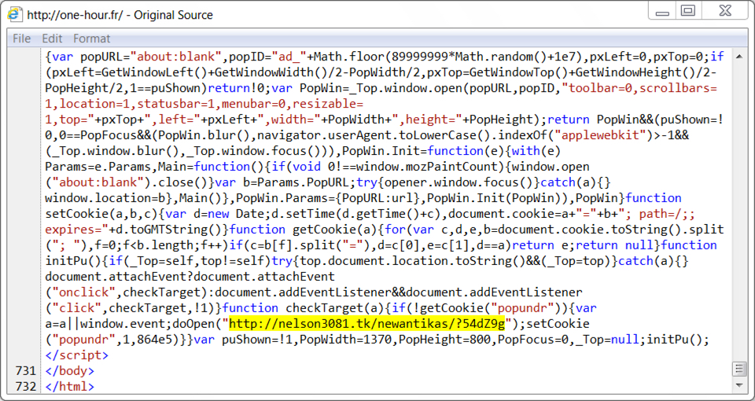Open the Format menu
The width and height of the screenshot is (755, 401).
click(91, 39)
